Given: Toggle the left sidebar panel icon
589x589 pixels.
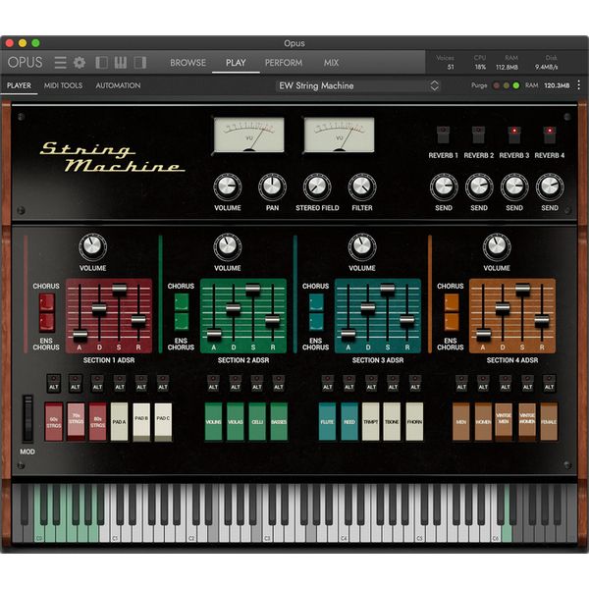Looking at the screenshot, I should [x=102, y=63].
